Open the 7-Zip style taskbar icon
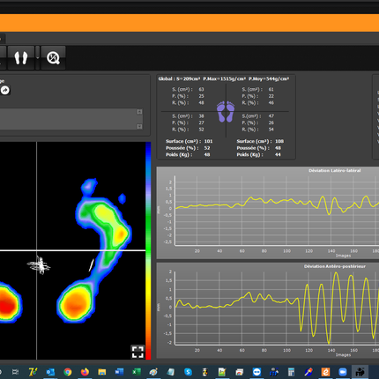 33,372
